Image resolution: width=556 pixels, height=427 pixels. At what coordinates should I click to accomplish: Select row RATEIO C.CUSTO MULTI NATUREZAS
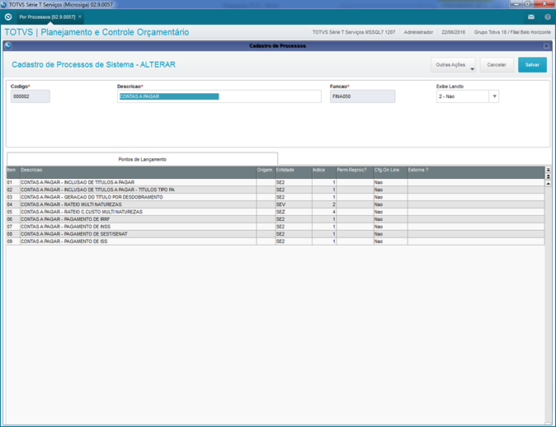pos(276,212)
